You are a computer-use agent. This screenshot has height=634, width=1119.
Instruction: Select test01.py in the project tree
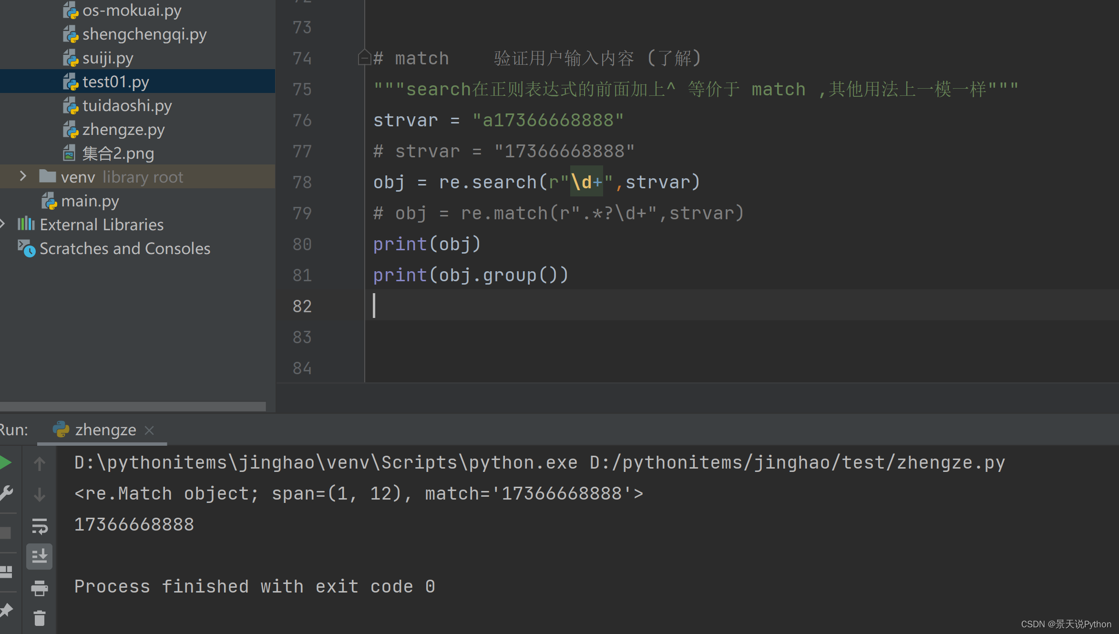[x=137, y=82]
